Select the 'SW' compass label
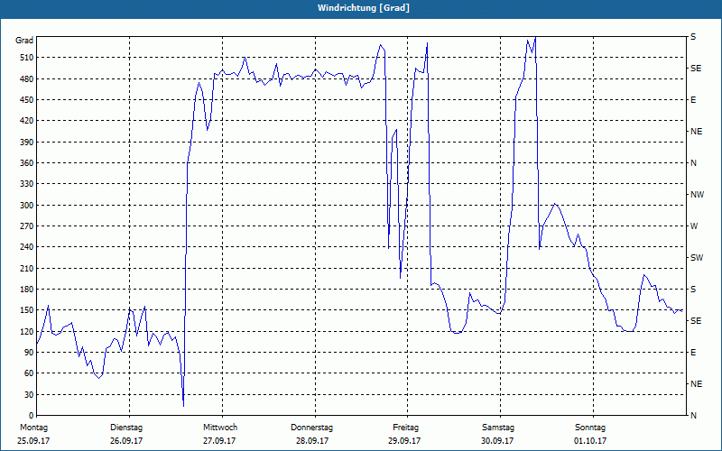The image size is (722, 451). [697, 258]
